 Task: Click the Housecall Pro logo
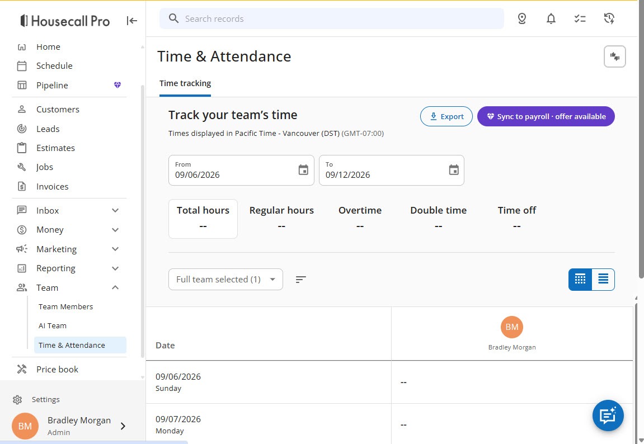pos(65,21)
